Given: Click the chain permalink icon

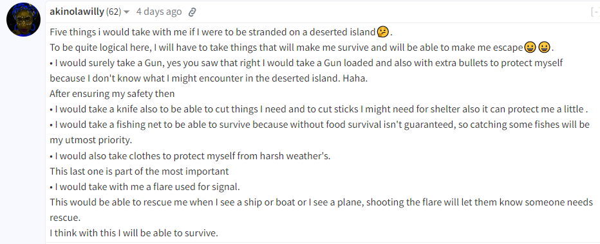Looking at the screenshot, I should pos(192,13).
